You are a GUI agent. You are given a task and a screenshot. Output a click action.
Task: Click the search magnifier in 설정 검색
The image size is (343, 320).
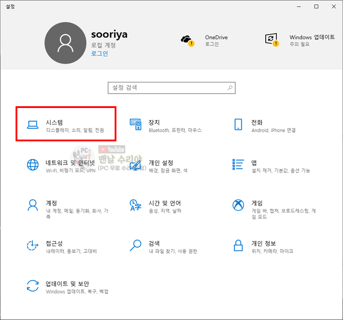click(x=230, y=88)
